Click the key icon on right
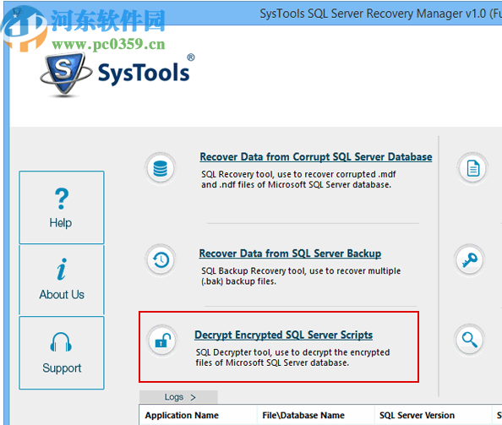Screen dimensions: 502x425 click(469, 260)
